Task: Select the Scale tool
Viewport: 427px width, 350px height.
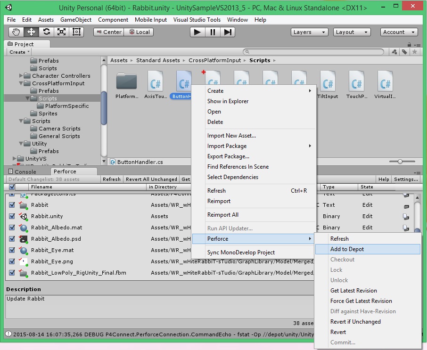Action: point(62,32)
